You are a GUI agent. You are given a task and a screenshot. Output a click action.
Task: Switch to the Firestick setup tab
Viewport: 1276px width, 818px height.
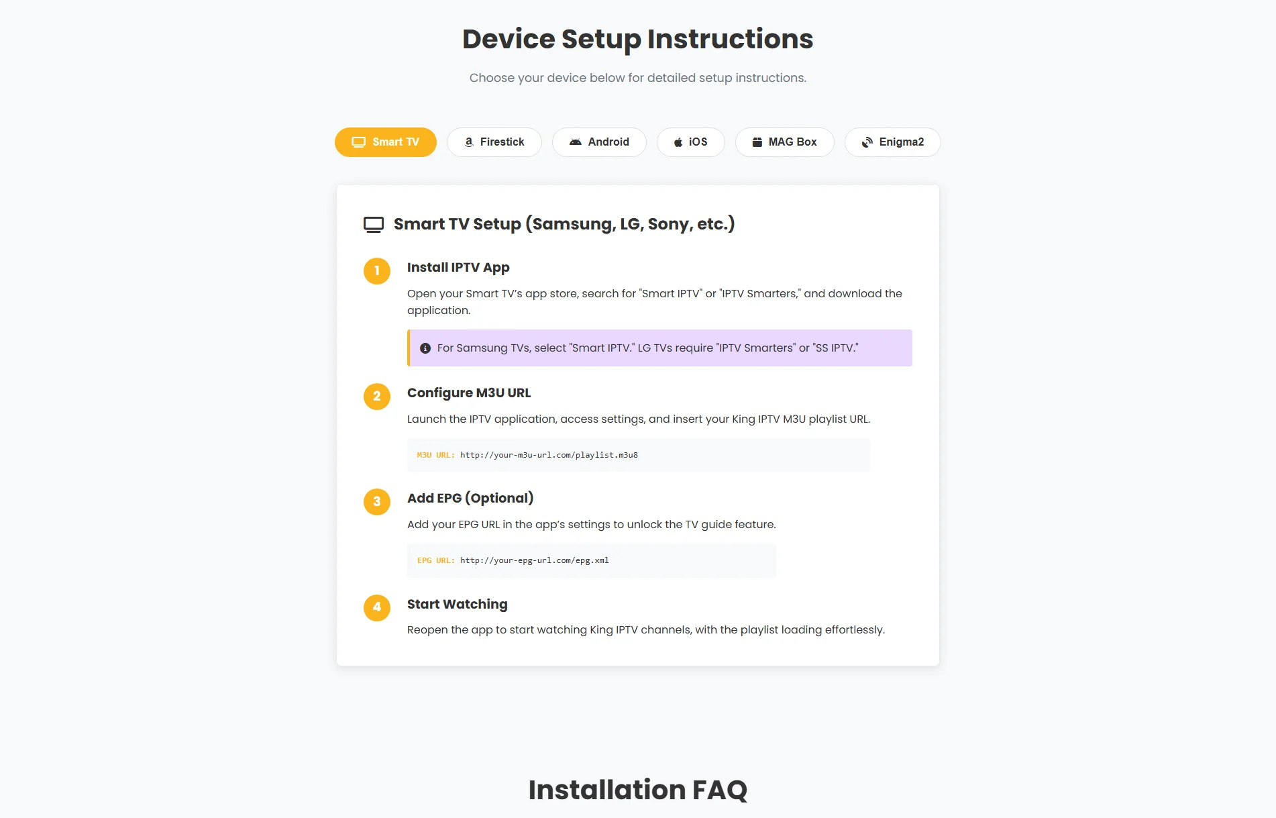coord(494,142)
